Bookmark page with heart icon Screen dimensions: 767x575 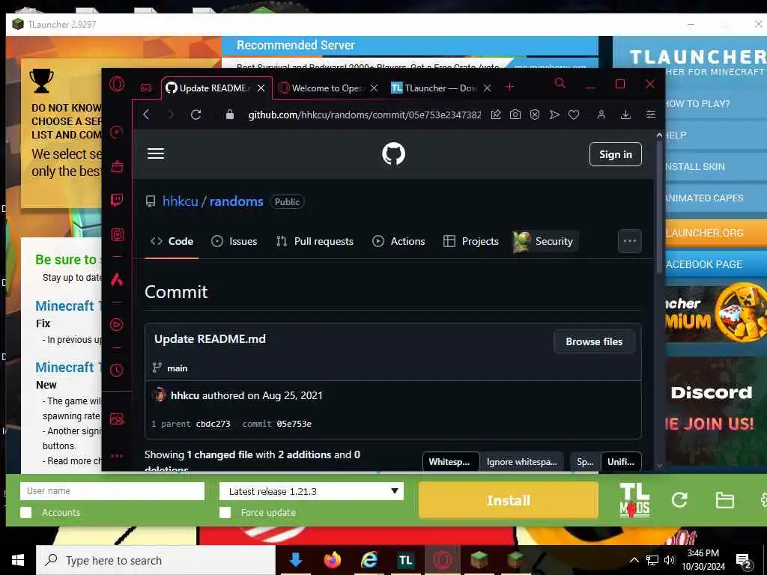574,115
